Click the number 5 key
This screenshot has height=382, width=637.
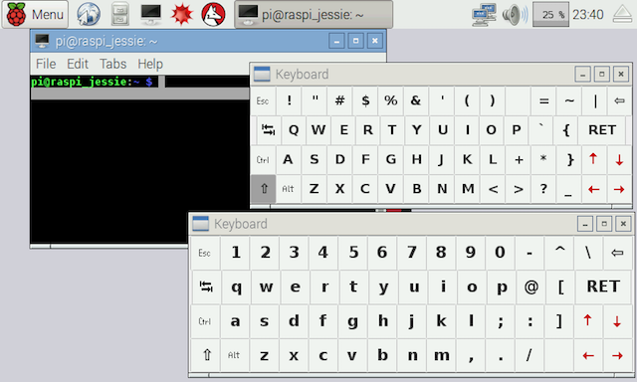(x=353, y=253)
